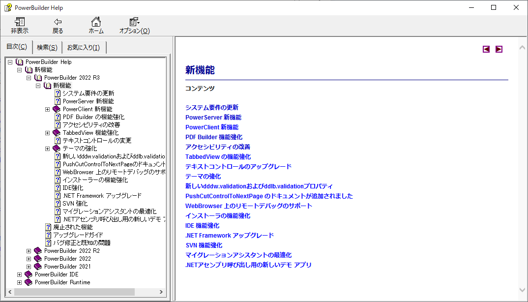
Task: Click the book icon beside PowerBuilder Help root
Action: coord(19,61)
